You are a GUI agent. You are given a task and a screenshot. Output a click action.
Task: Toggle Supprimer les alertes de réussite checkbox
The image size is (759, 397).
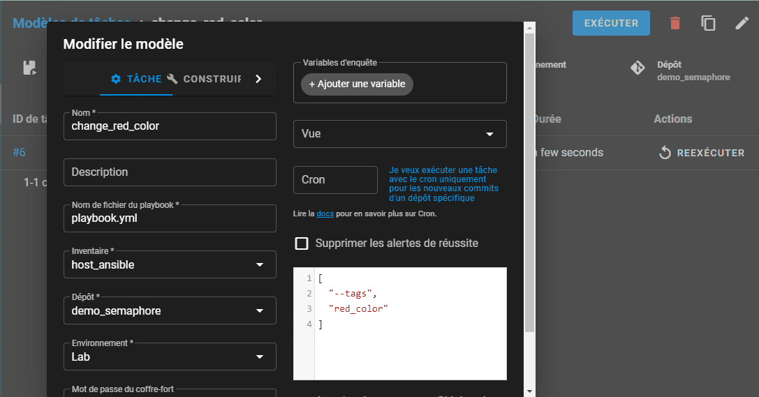coord(302,244)
